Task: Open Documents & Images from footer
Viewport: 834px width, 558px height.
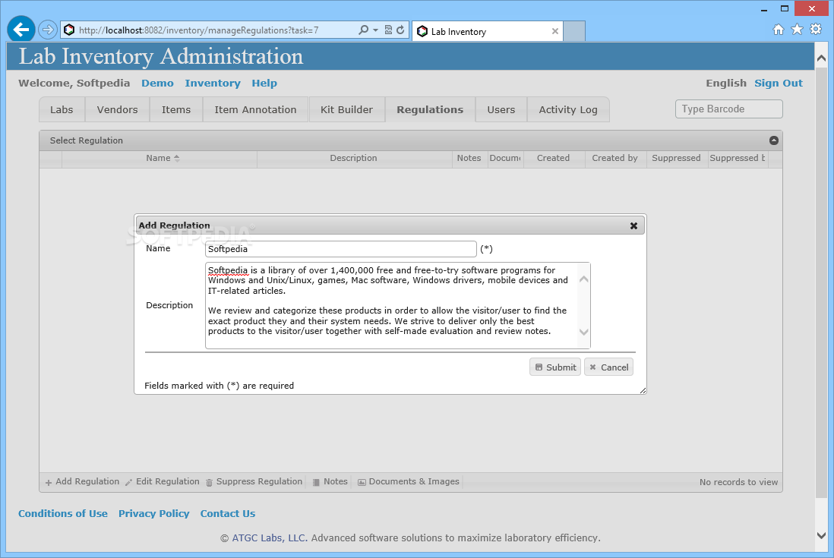Action: (x=408, y=481)
